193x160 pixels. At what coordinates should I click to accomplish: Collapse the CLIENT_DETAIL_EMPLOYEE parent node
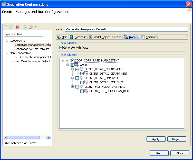(72, 78)
